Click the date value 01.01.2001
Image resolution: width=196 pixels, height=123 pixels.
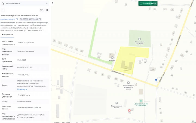click(x=22, y=60)
